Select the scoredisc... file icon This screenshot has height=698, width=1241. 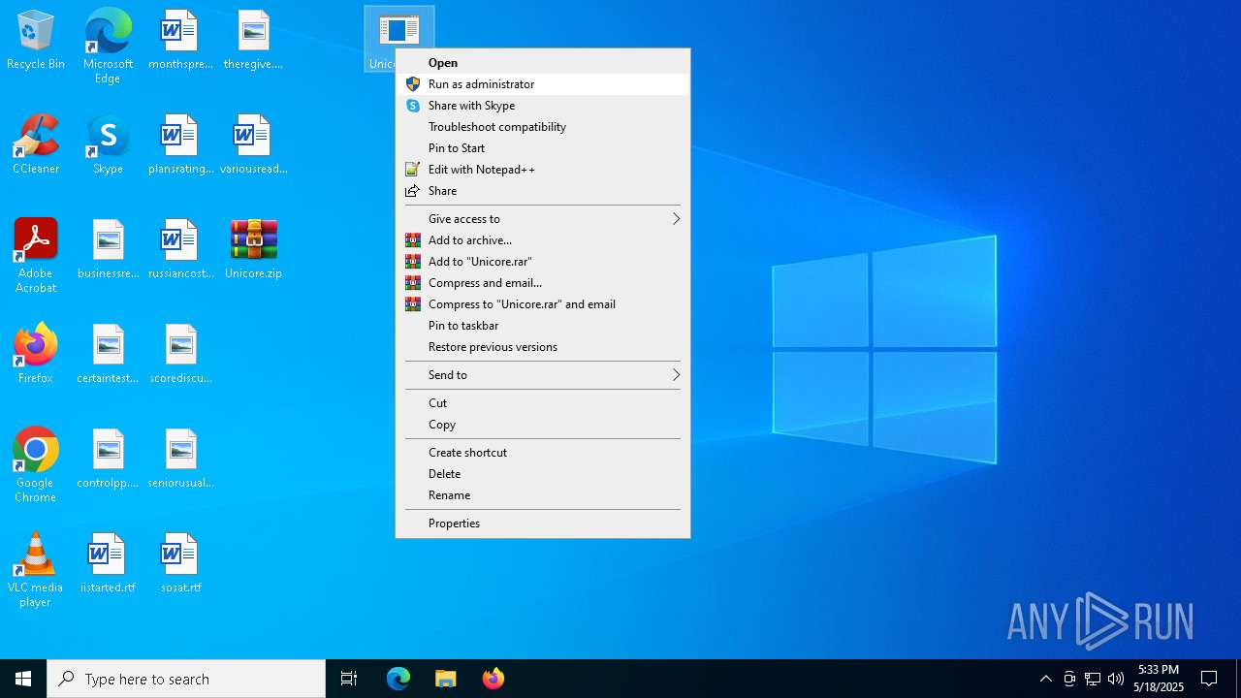pyautogui.click(x=180, y=354)
